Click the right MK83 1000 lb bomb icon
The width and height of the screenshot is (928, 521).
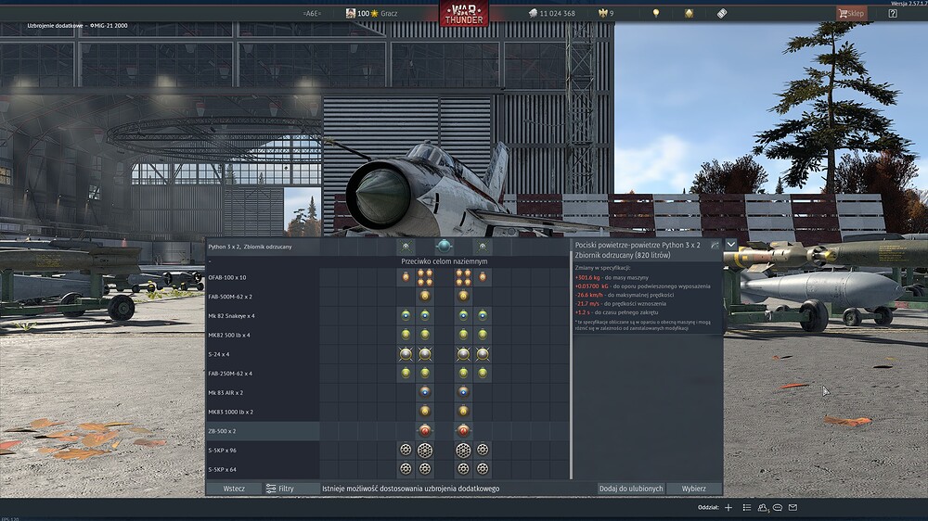pyautogui.click(x=463, y=411)
